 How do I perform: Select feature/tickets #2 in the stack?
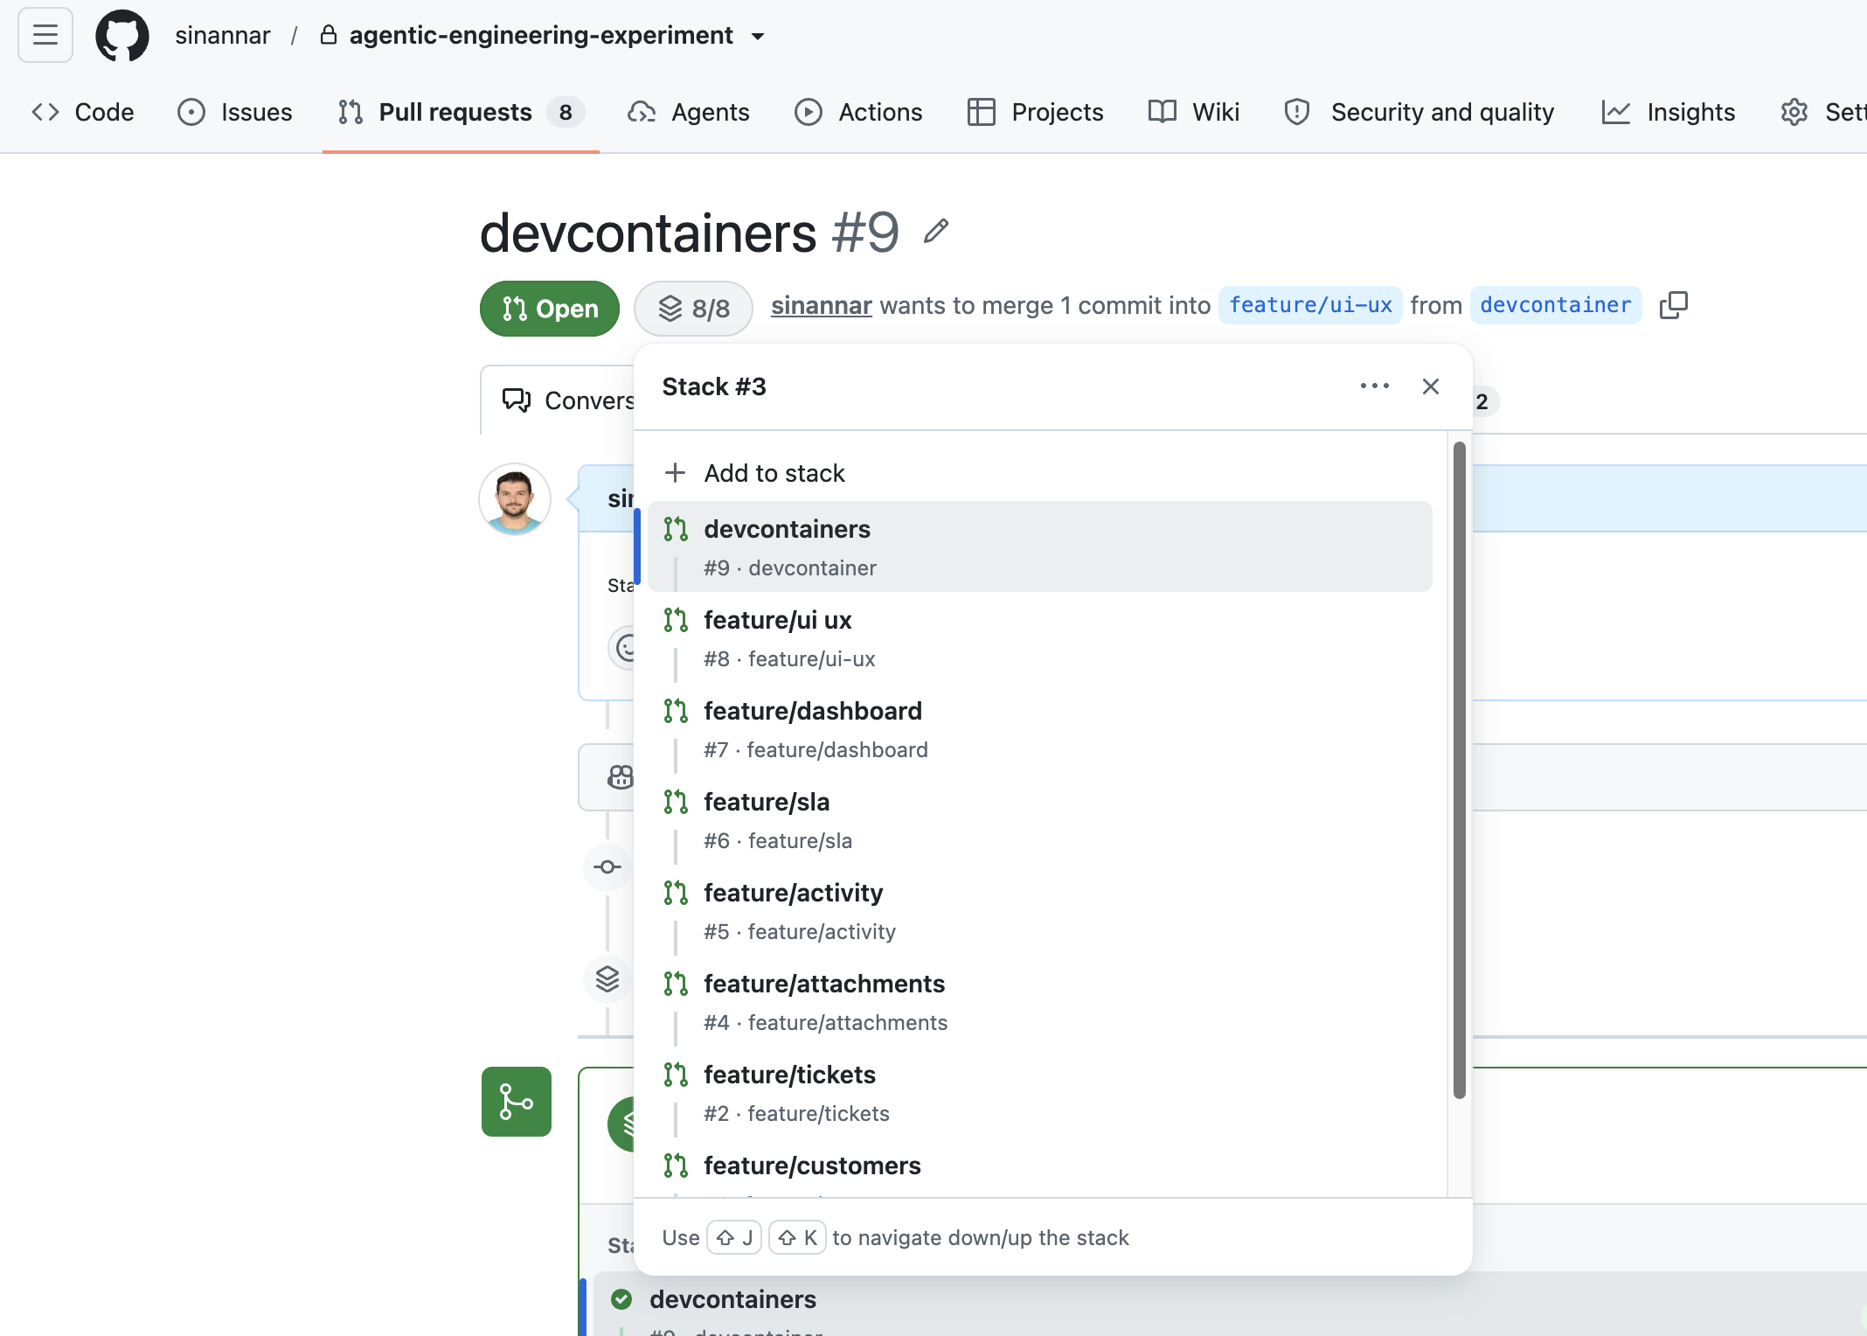1040,1093
